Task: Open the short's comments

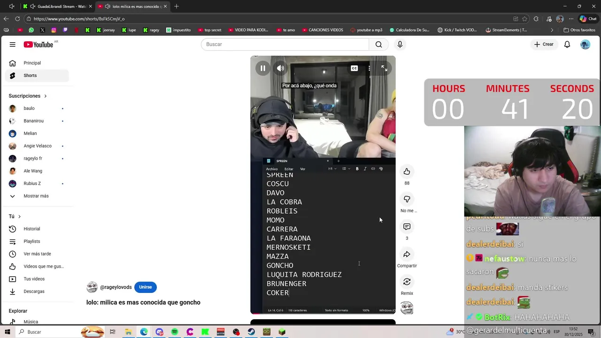Action: click(407, 227)
